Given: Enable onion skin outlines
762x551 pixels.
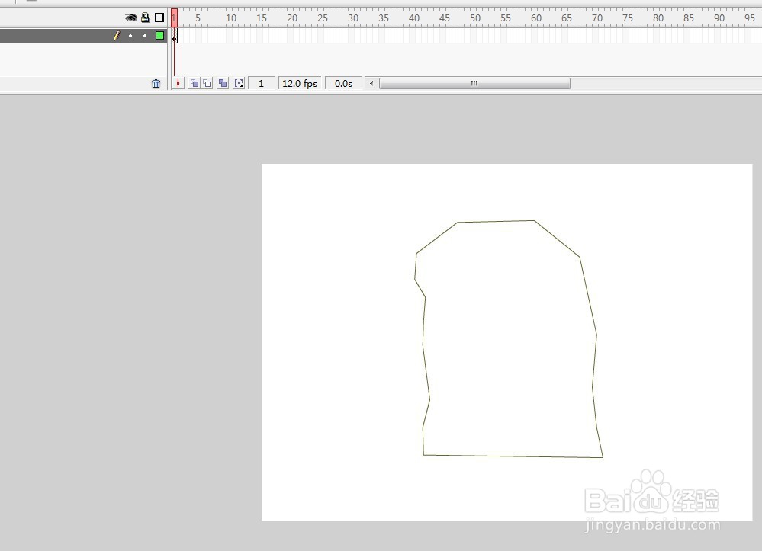Looking at the screenshot, I should click(x=207, y=84).
